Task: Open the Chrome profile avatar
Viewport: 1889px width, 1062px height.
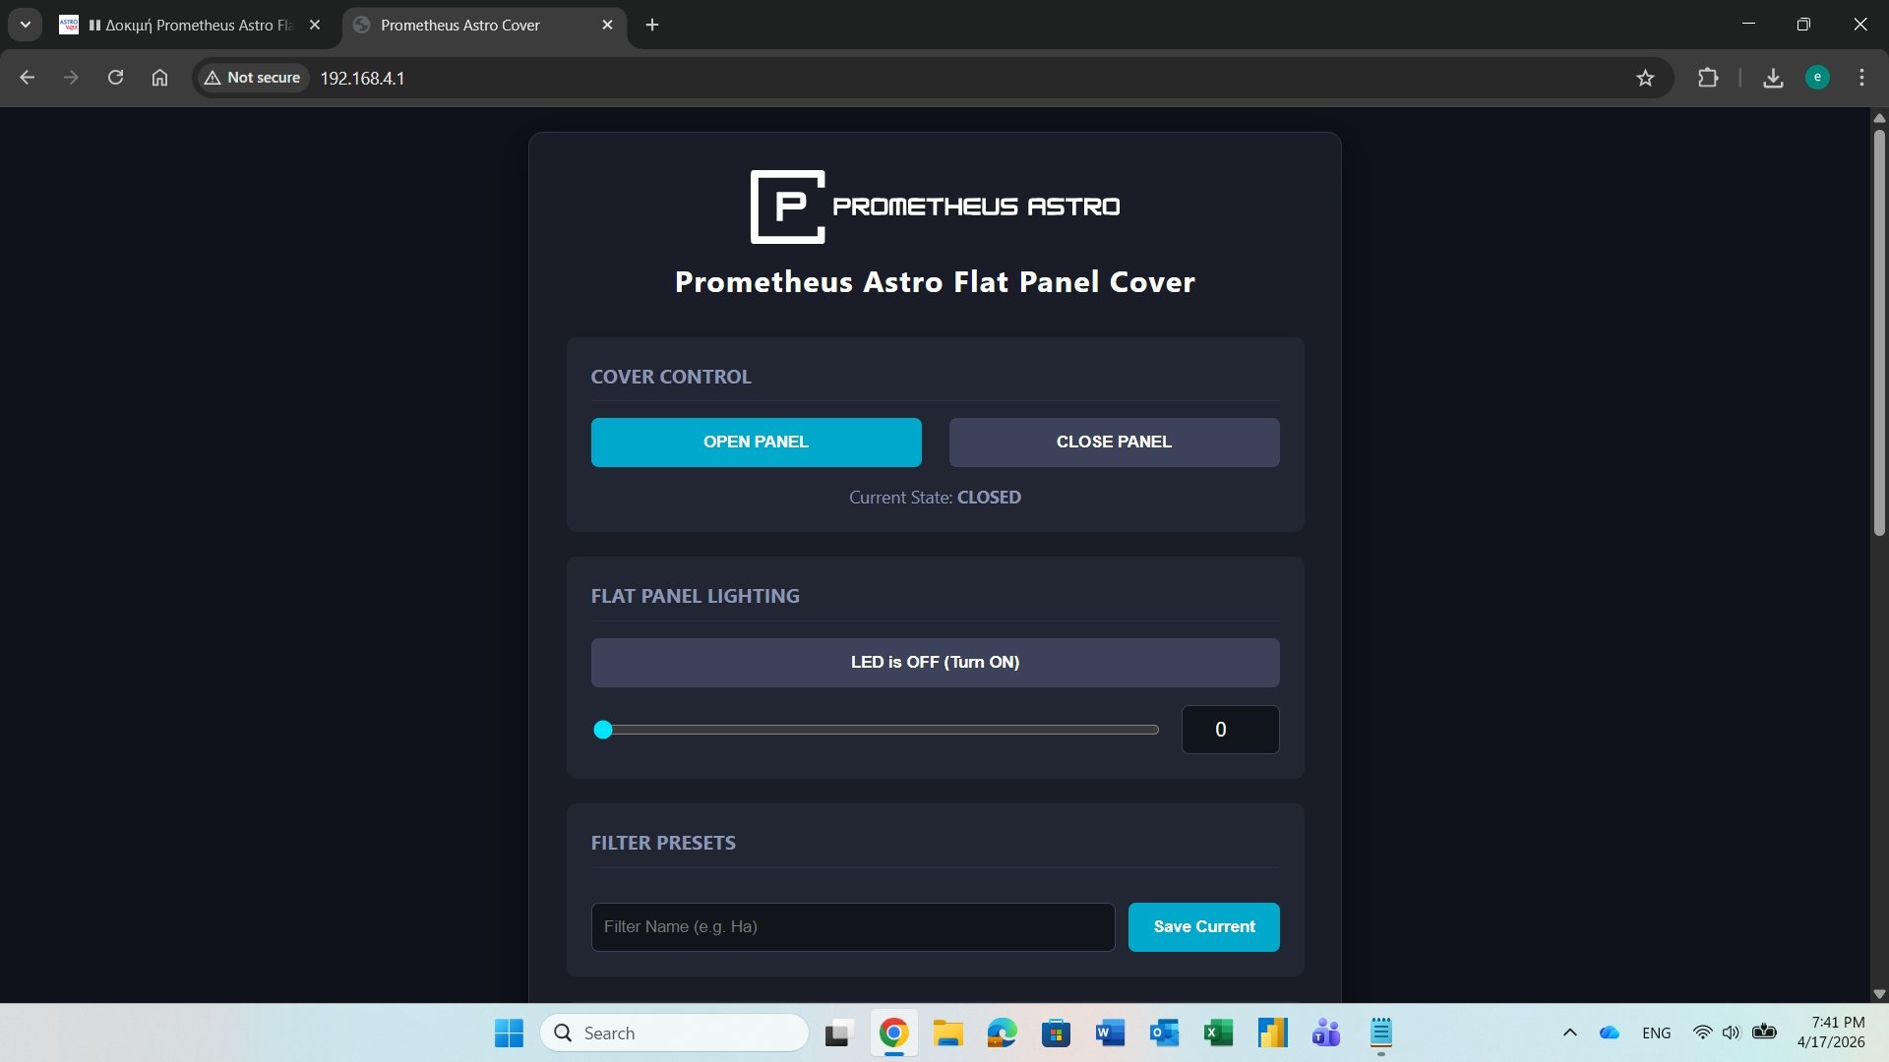Action: tap(1817, 78)
